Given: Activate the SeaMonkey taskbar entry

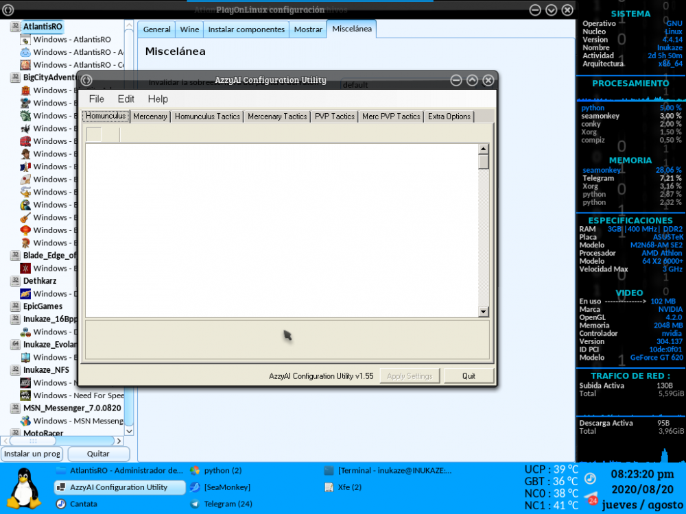Looking at the screenshot, I should pos(226,487).
